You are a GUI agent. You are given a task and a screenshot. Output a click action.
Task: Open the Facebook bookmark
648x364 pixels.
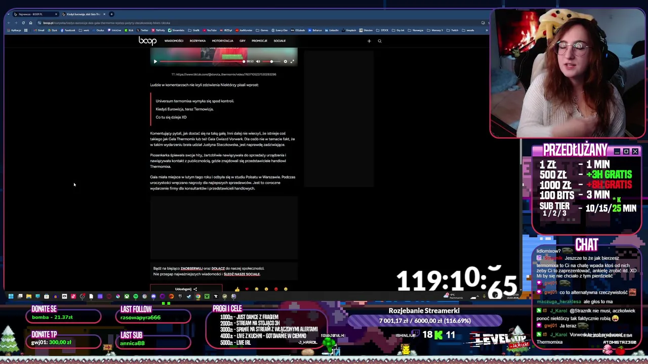[x=68, y=30]
